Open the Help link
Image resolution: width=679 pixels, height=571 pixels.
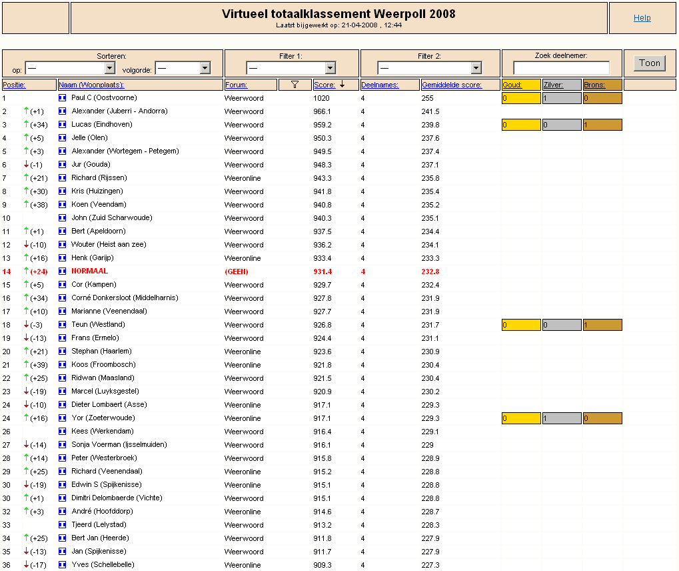pyautogui.click(x=642, y=18)
